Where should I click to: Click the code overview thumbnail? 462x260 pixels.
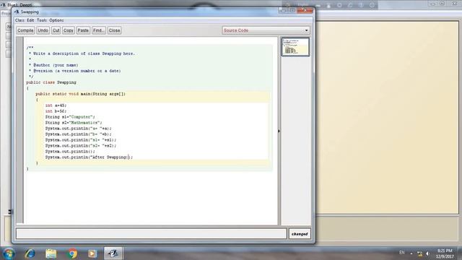click(295, 46)
